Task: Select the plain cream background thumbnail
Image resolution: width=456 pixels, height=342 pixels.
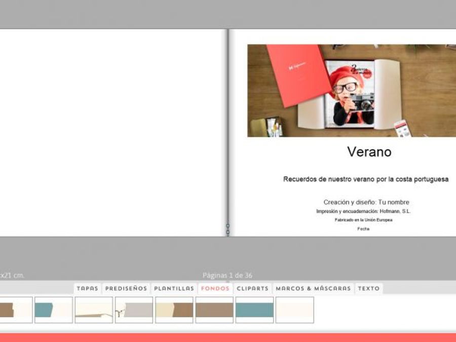Action: pyautogui.click(x=294, y=310)
